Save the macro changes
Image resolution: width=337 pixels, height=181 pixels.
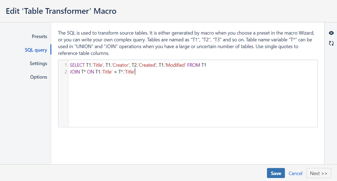pyautogui.click(x=276, y=173)
